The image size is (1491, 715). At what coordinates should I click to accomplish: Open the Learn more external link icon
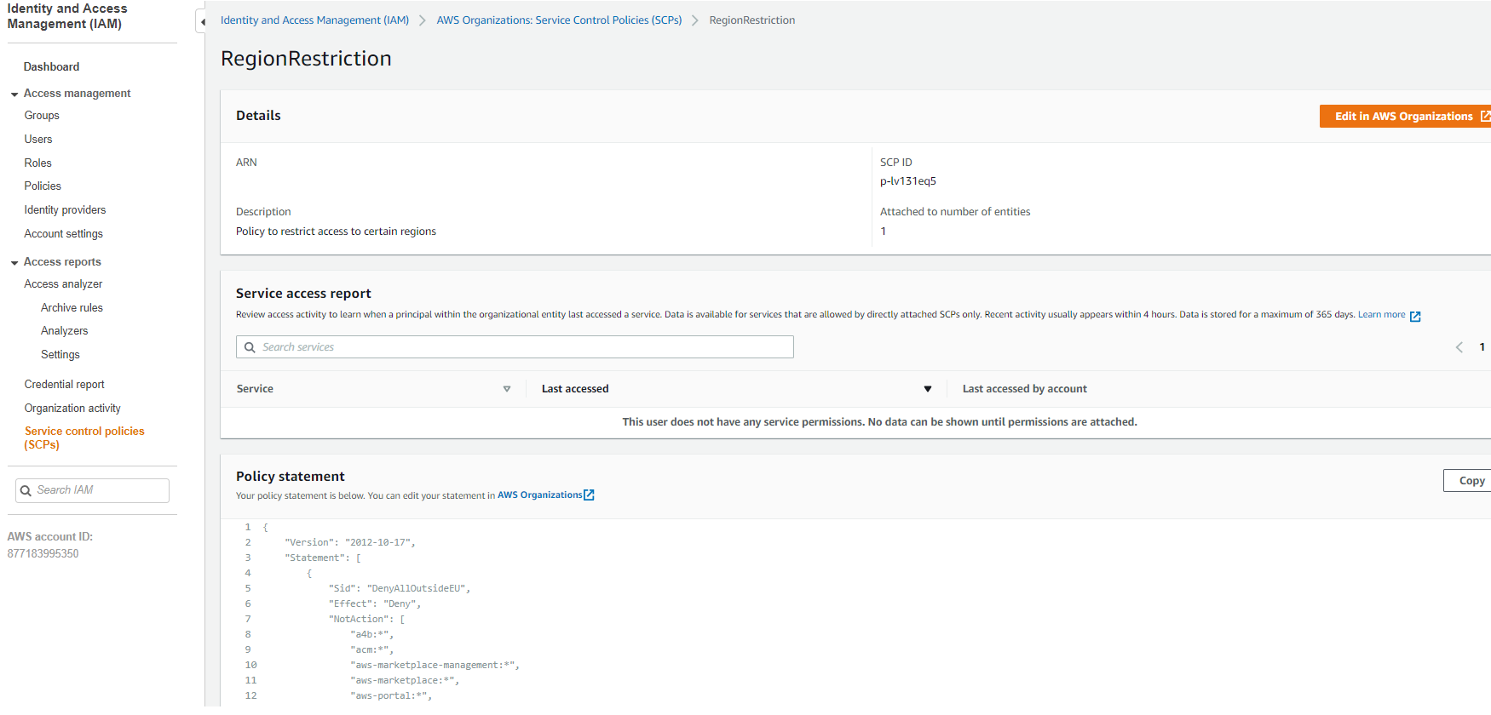[x=1415, y=316]
